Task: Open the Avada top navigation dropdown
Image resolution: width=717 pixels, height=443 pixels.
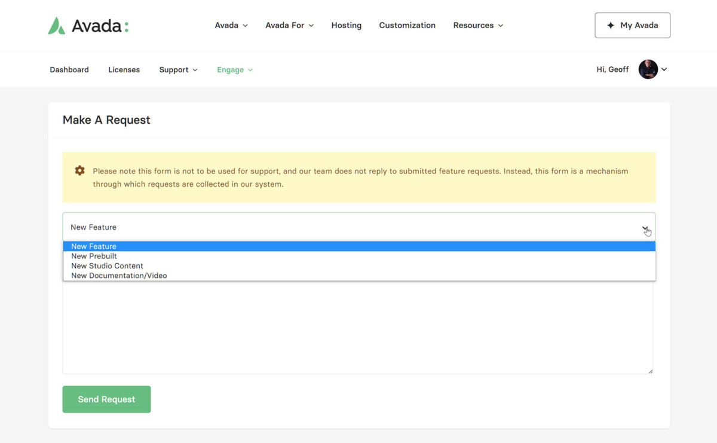Action: click(x=231, y=25)
